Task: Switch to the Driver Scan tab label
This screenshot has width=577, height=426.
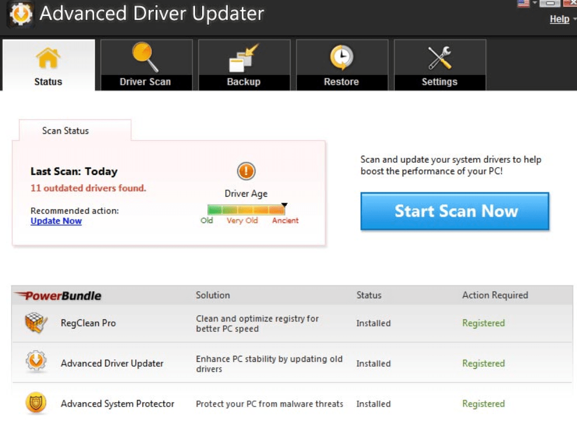Action: click(145, 82)
